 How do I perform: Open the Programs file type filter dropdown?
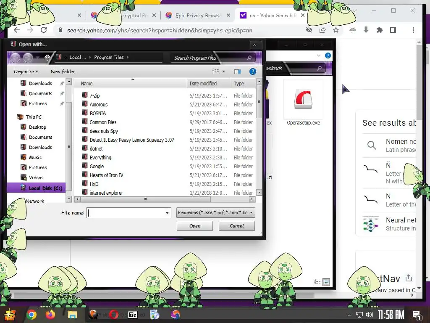215,212
